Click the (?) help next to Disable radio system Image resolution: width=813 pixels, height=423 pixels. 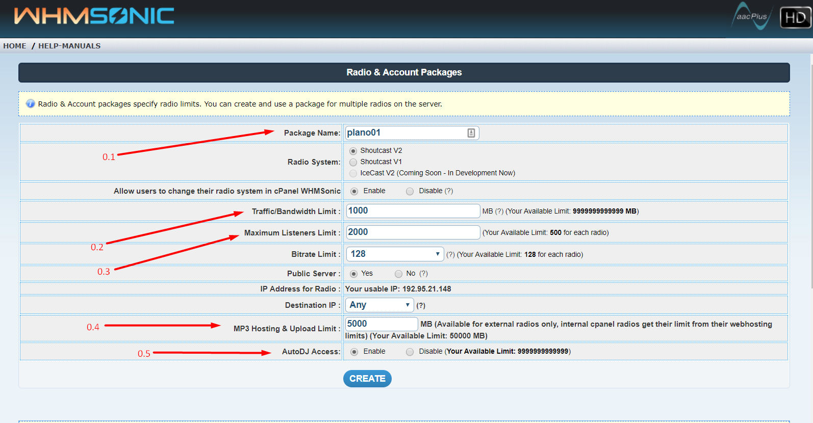(449, 191)
